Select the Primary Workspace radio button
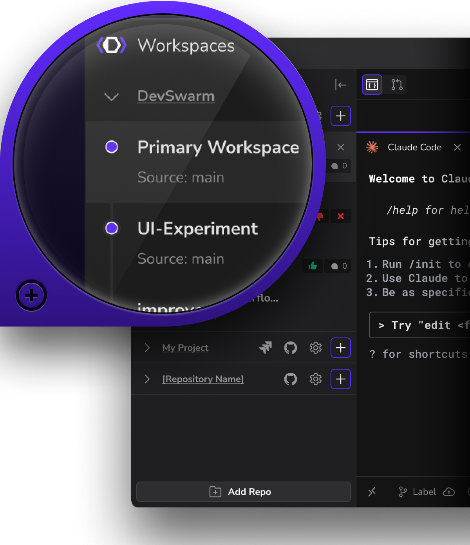This screenshot has width=470, height=545. 112,147
